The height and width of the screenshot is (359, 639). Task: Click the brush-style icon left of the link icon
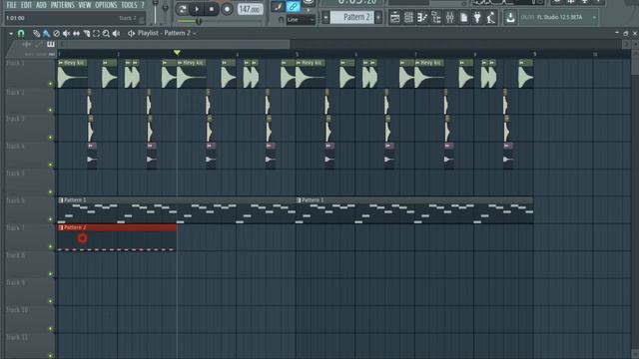point(278,6)
